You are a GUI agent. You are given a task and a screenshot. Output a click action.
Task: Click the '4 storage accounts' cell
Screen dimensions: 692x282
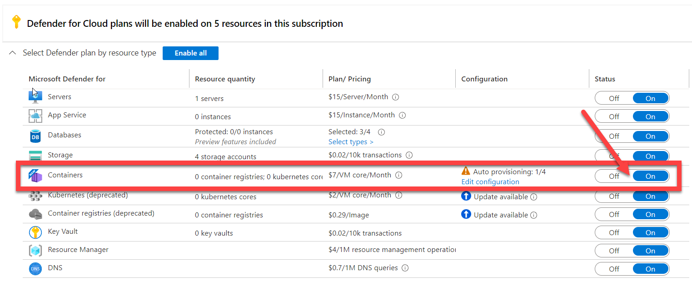pos(225,156)
